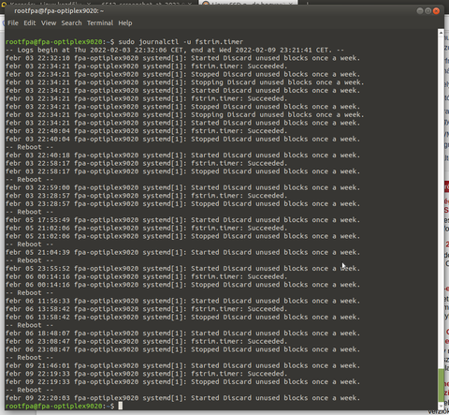Screen dimensions: 449x415
Task: Click the terminal title bar text
Action: 59,11
